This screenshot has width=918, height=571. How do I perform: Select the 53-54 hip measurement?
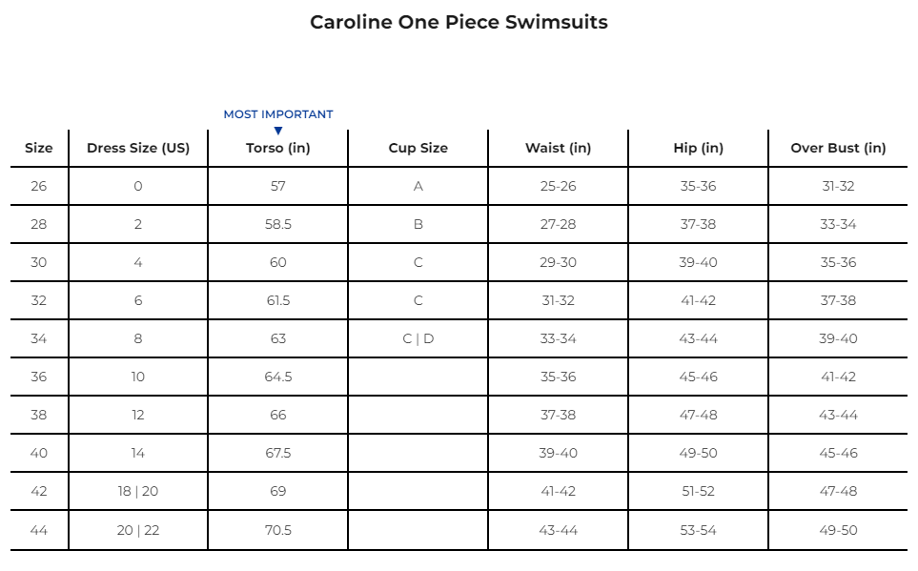[699, 530]
